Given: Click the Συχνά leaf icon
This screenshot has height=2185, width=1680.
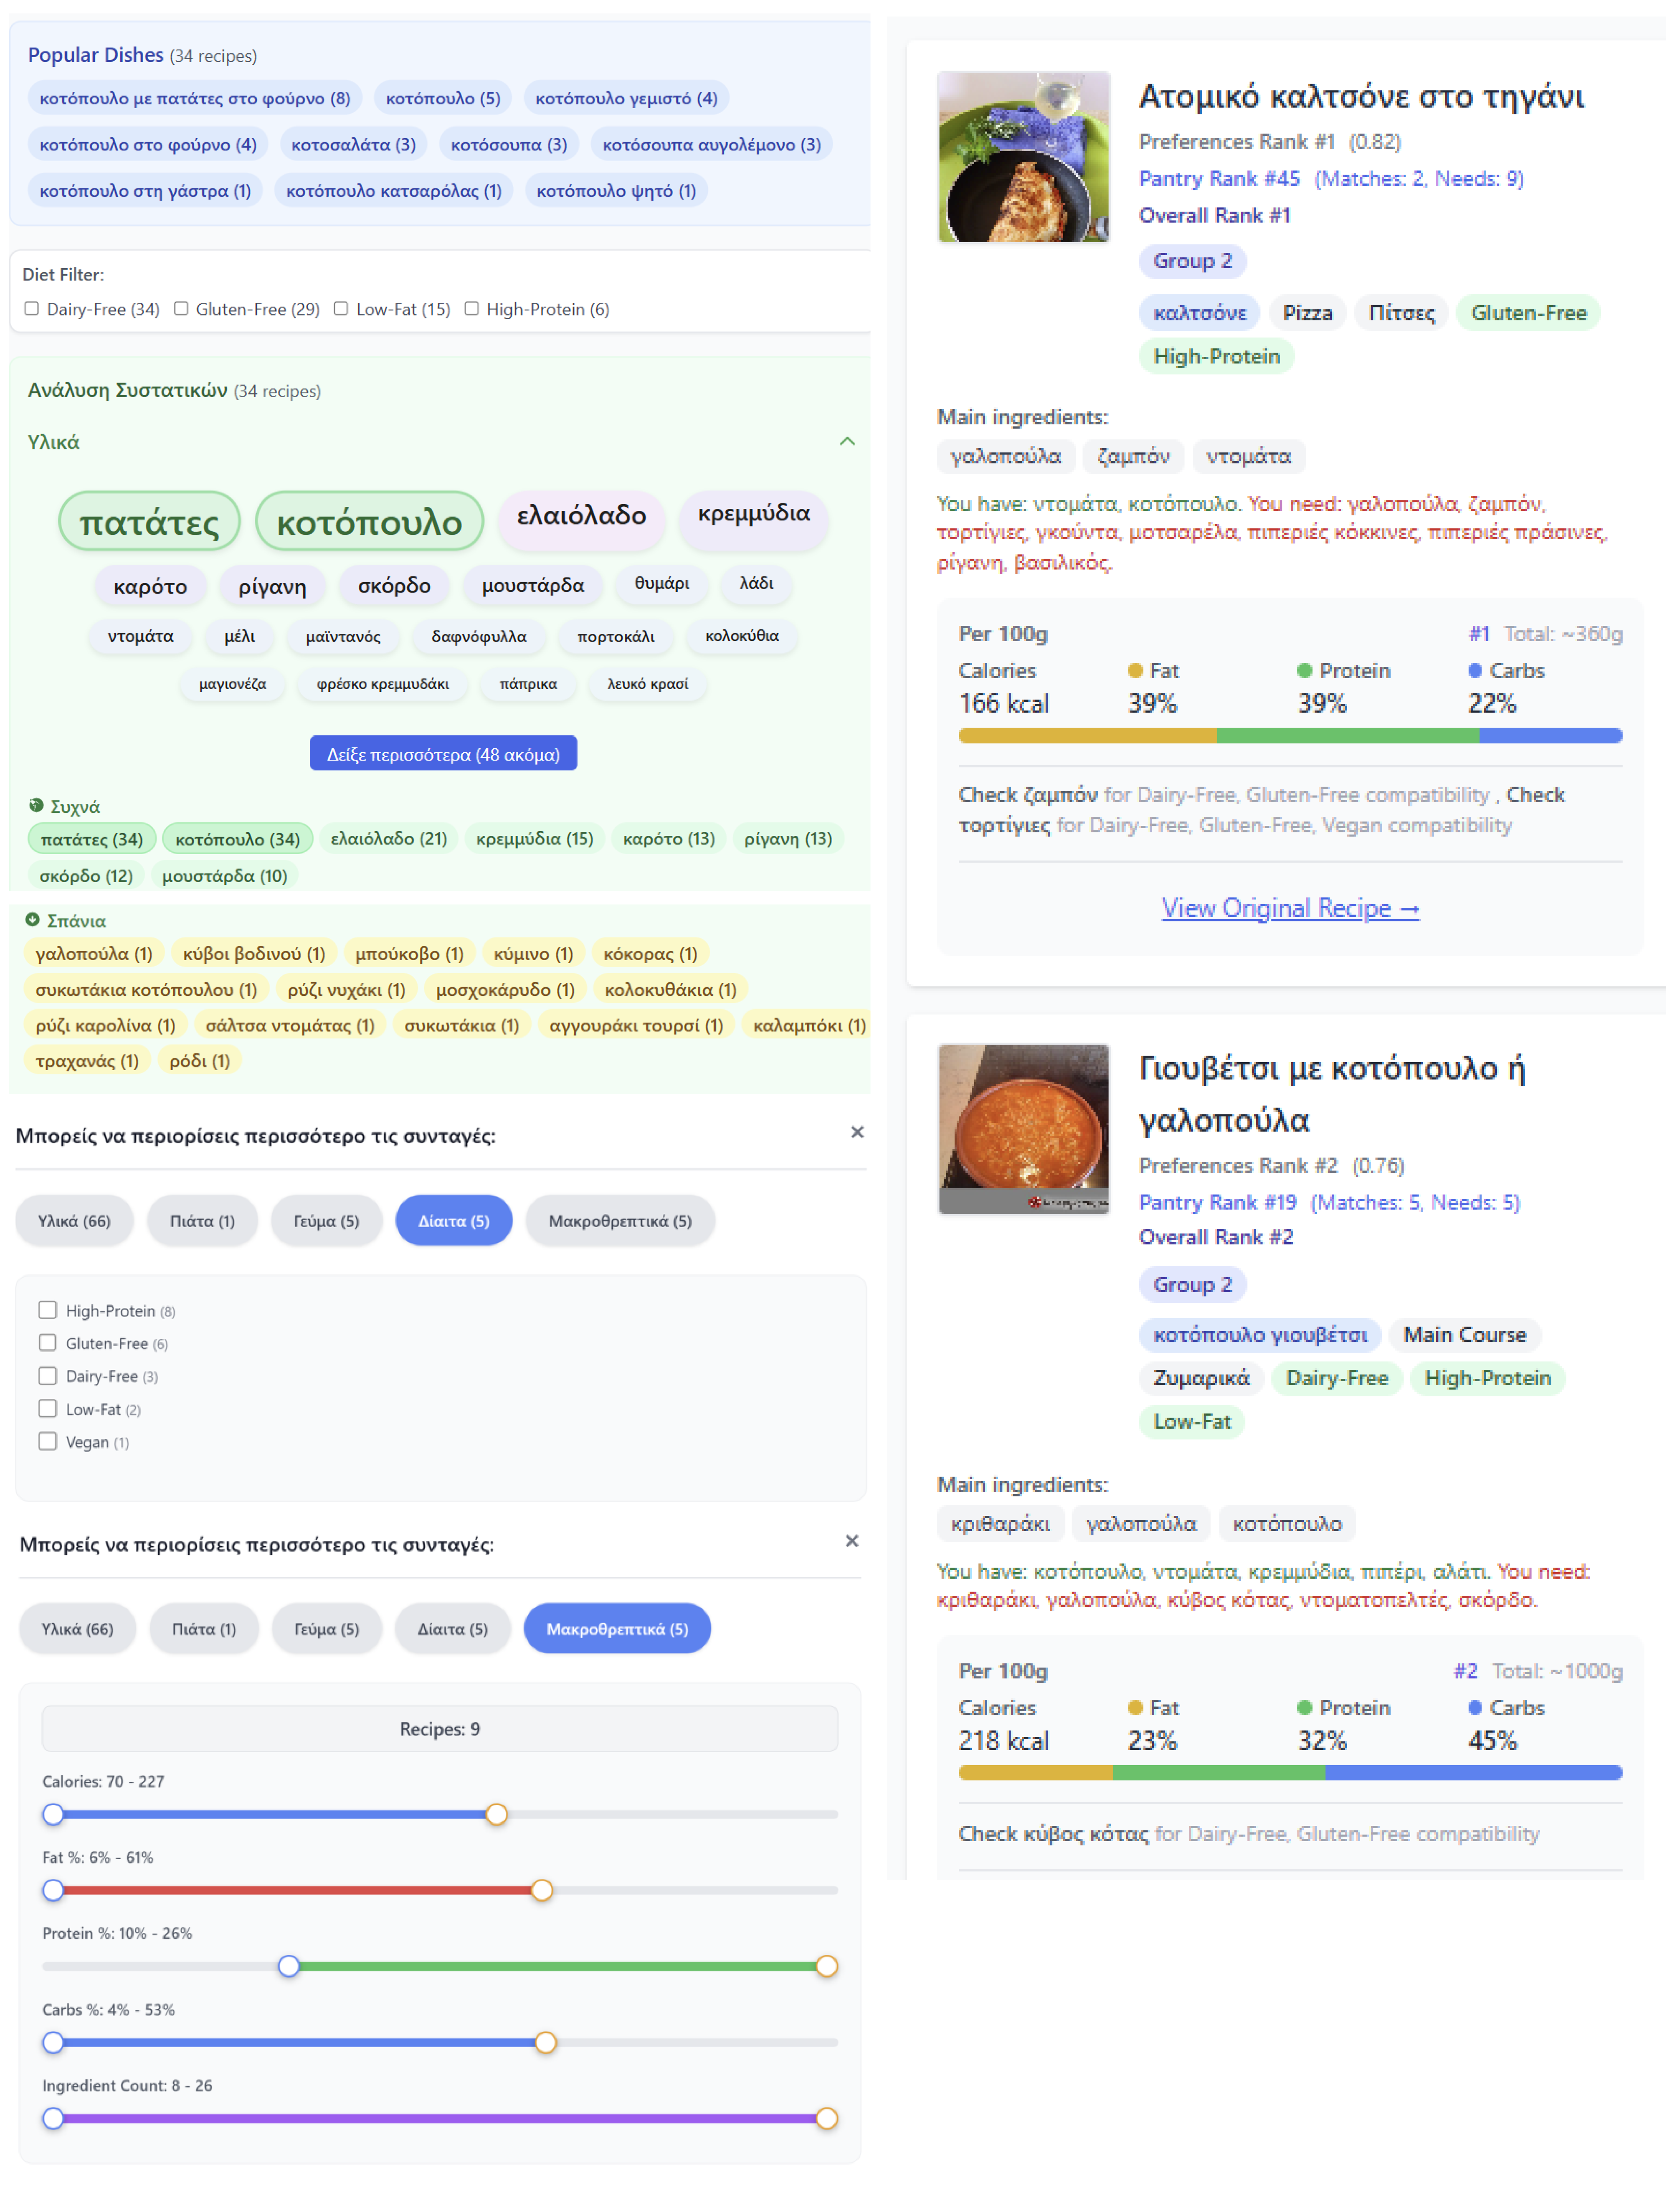Looking at the screenshot, I should [37, 805].
